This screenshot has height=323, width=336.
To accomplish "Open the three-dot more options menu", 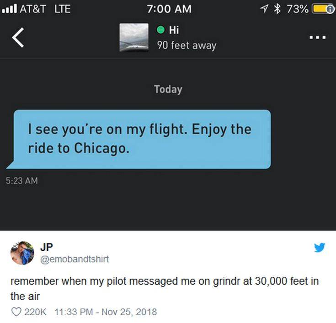I will coord(316,38).
